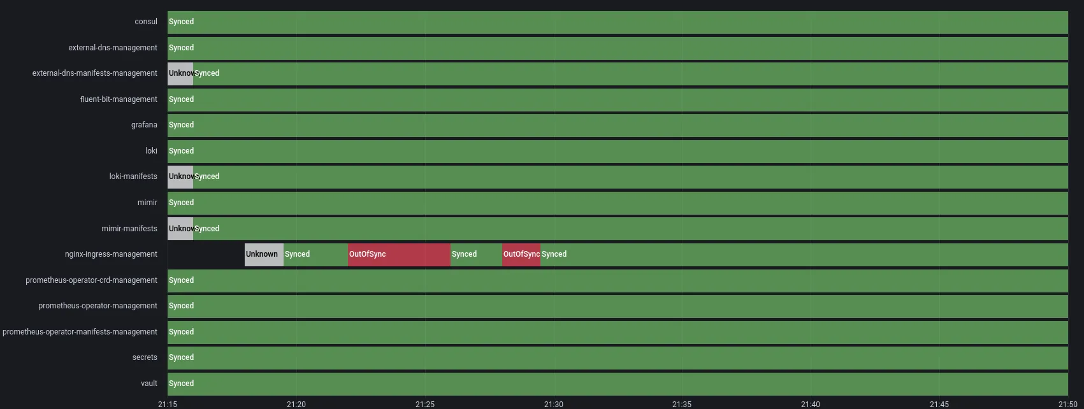Viewport: 1084px width, 409px height.
Task: Select the short OutOfSync segment before 21:30
Action: (521, 255)
